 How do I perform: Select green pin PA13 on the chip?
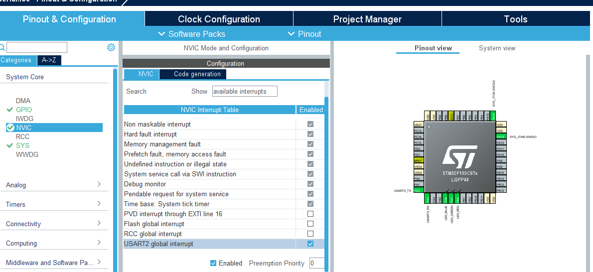click(x=501, y=136)
